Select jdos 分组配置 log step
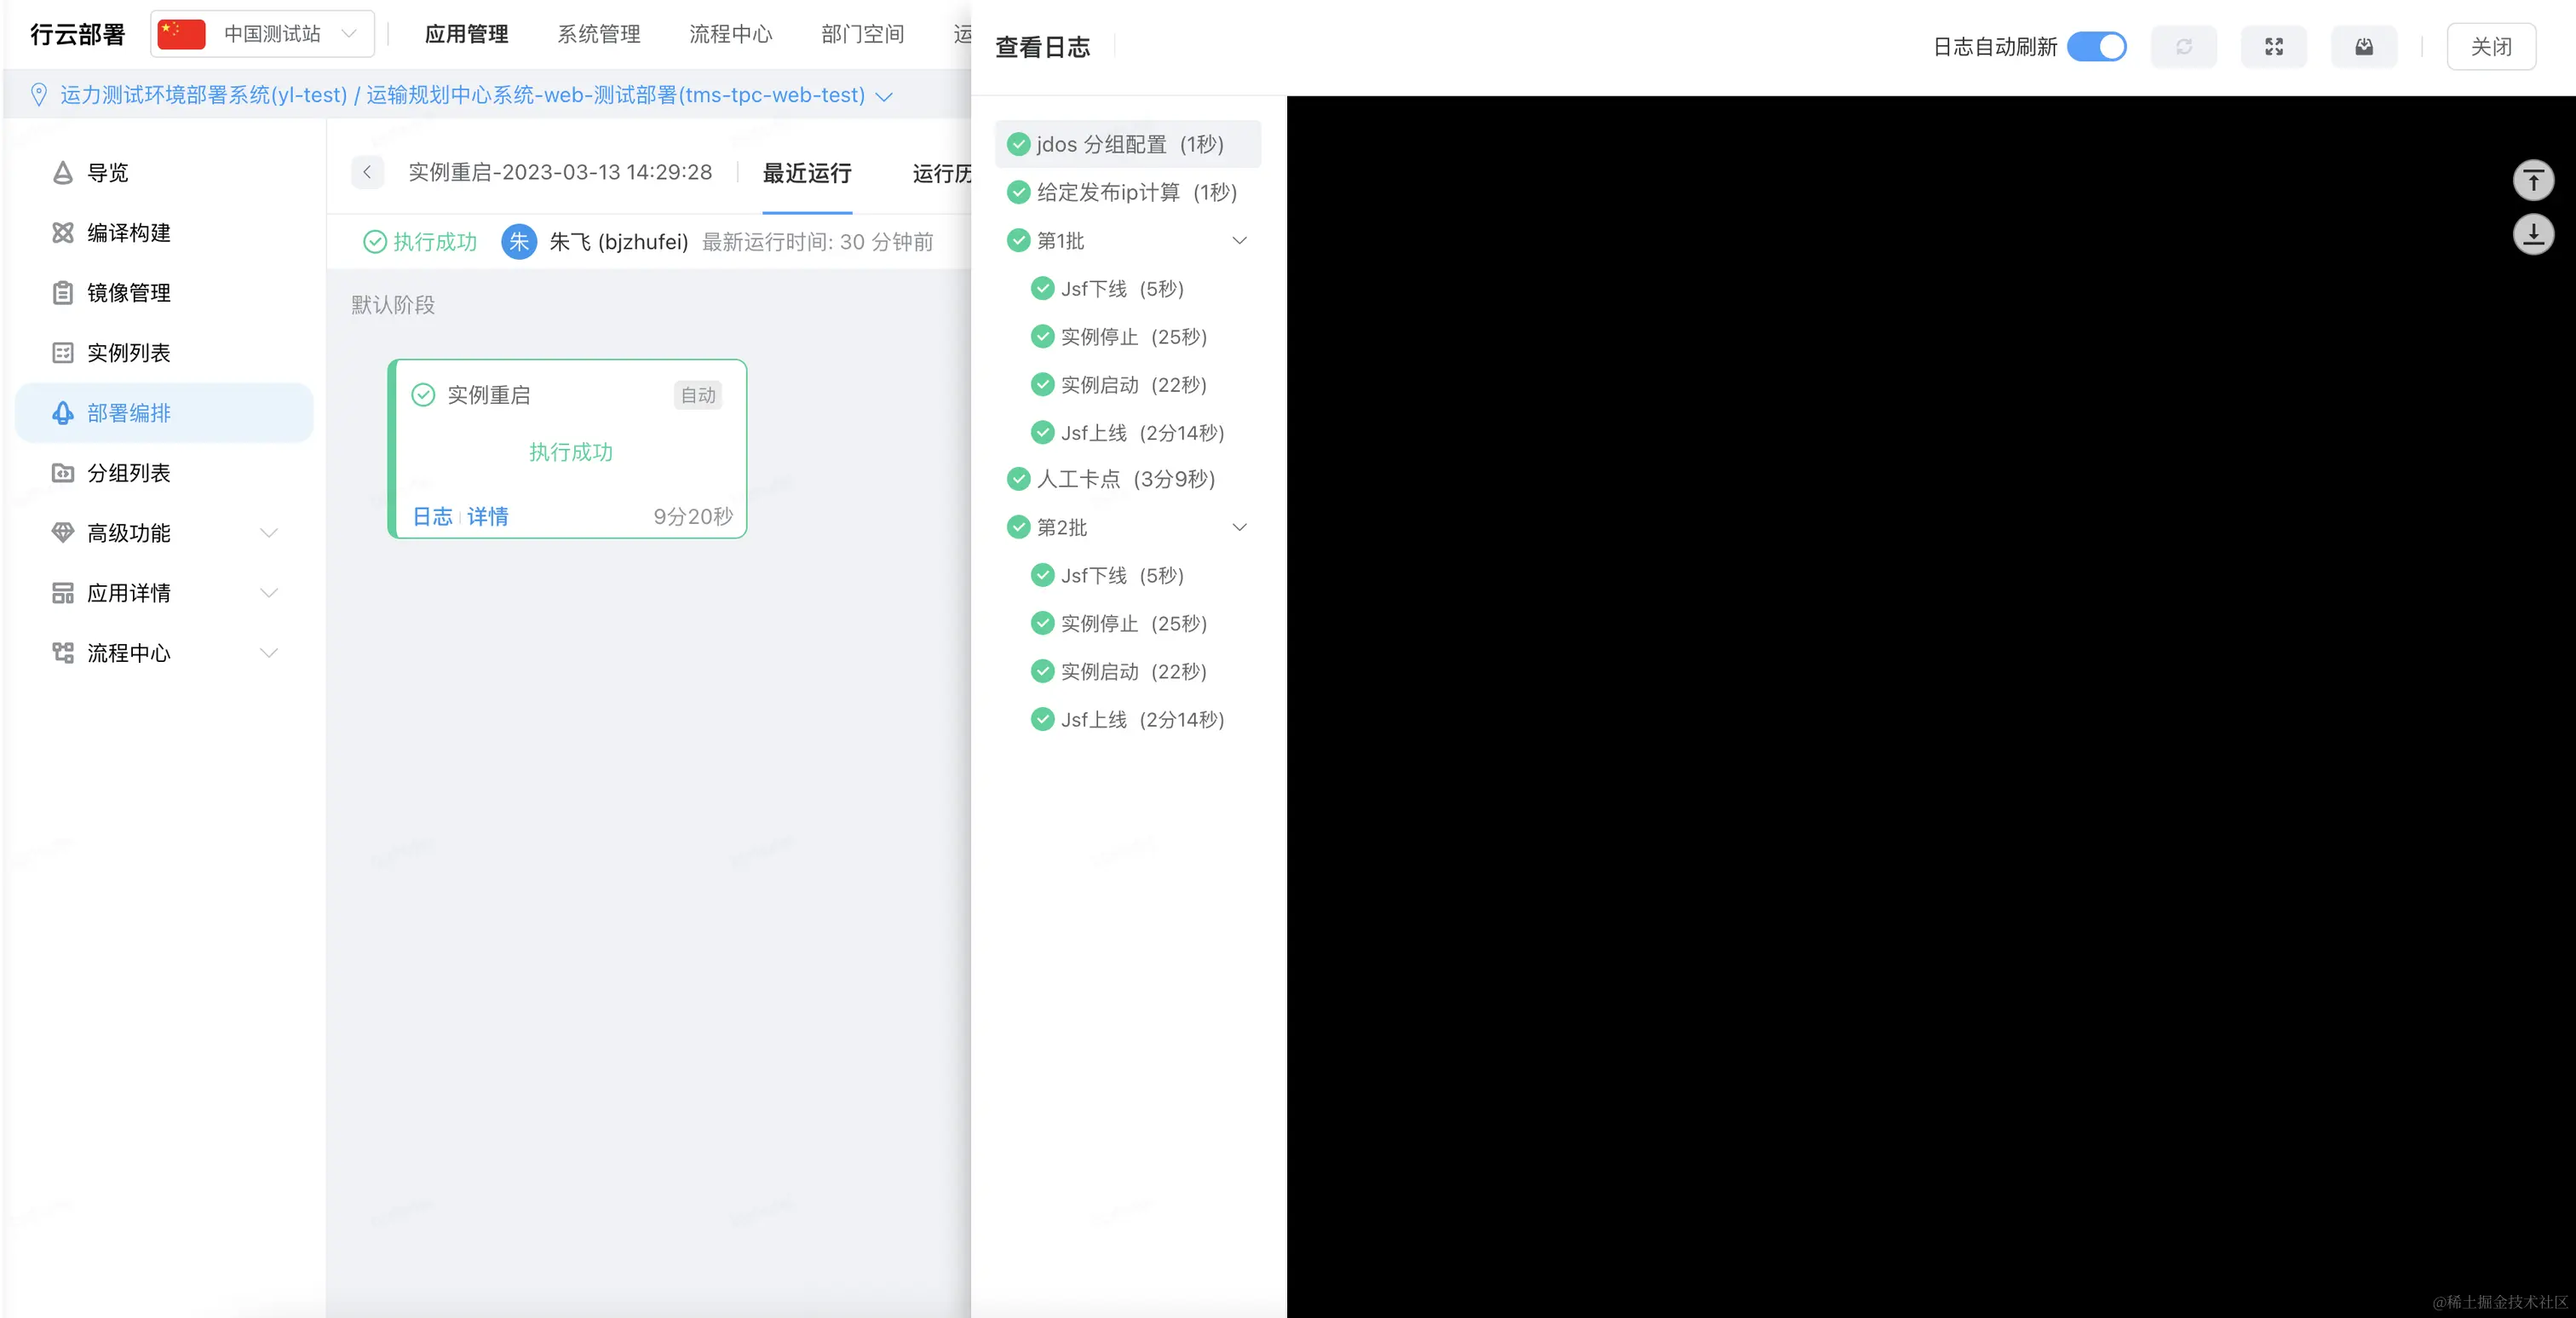Image resolution: width=2576 pixels, height=1318 pixels. (x=1129, y=144)
